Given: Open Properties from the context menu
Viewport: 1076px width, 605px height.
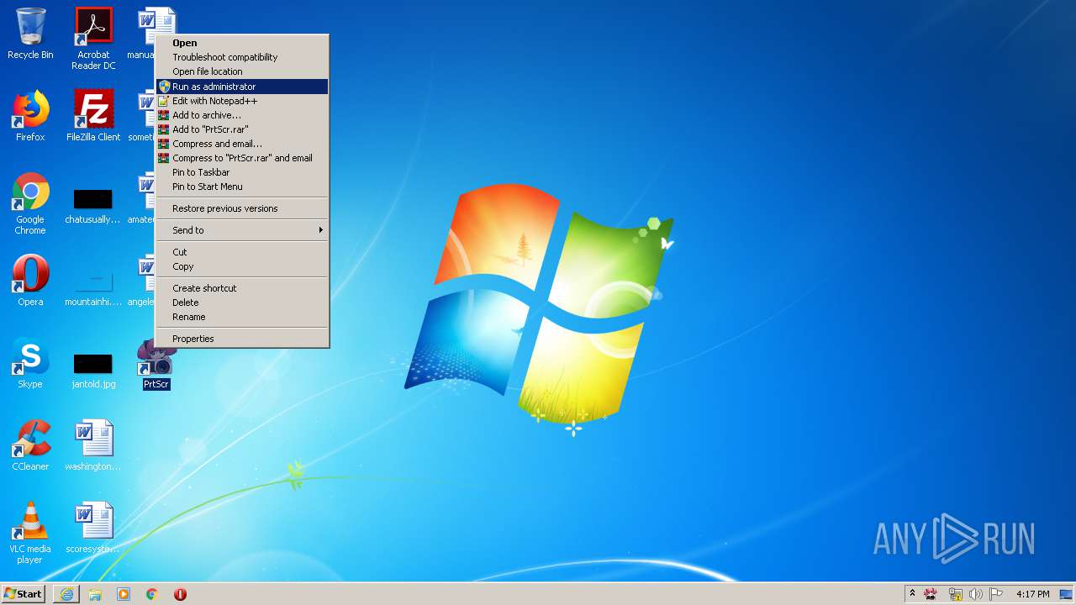Looking at the screenshot, I should pyautogui.click(x=242, y=339).
